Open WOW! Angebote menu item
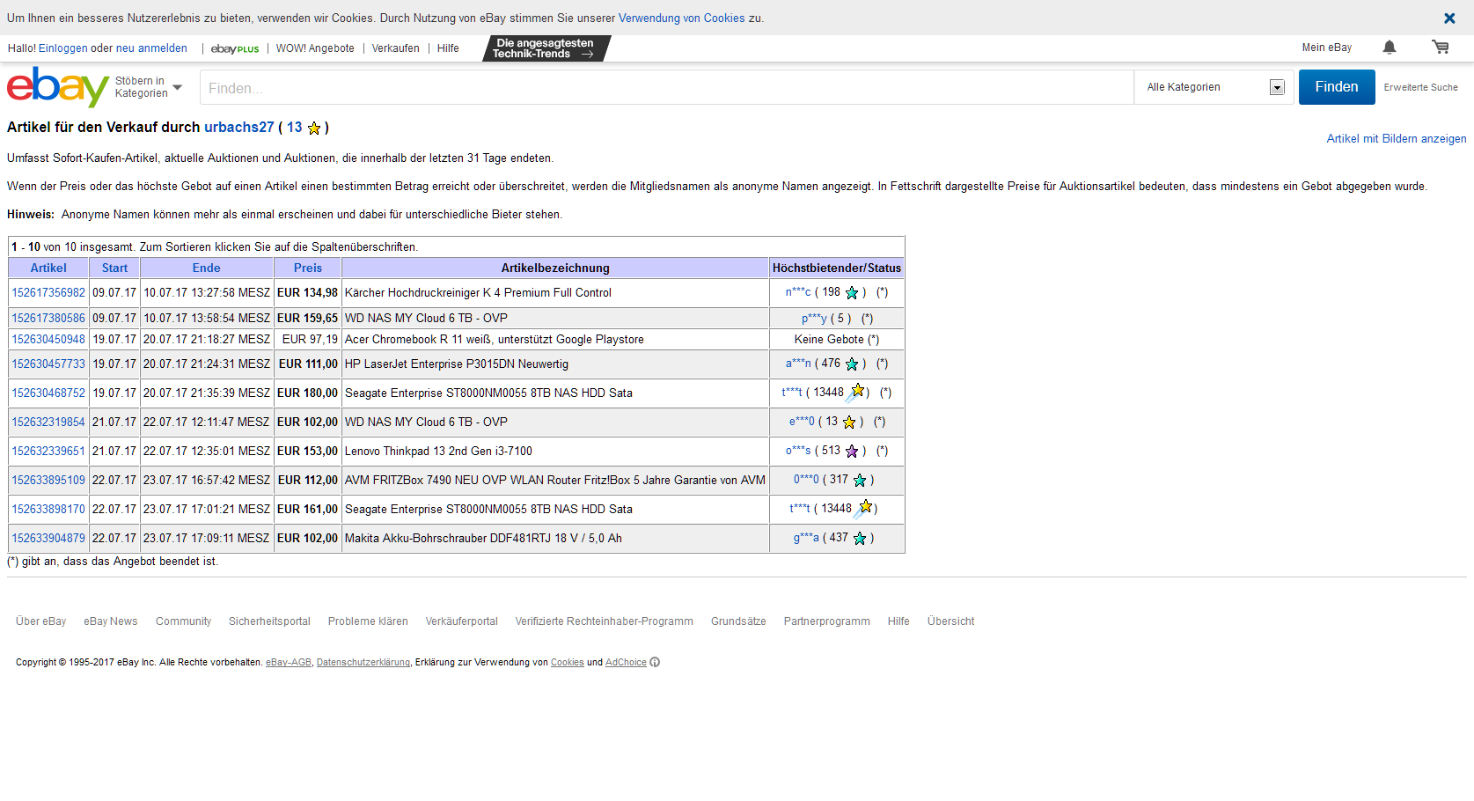The width and height of the screenshot is (1474, 801). [315, 48]
